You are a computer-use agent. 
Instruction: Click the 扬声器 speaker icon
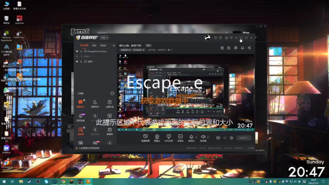203,137
